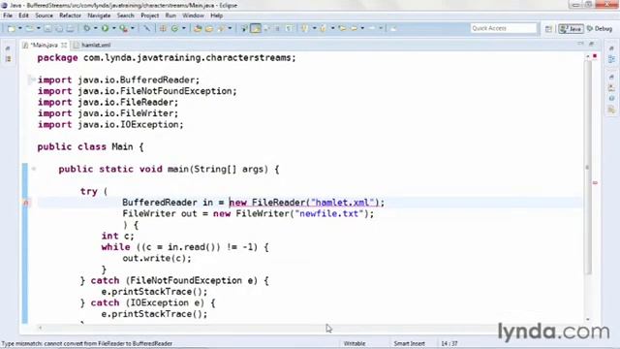Click the type mismatch status message

[87, 343]
